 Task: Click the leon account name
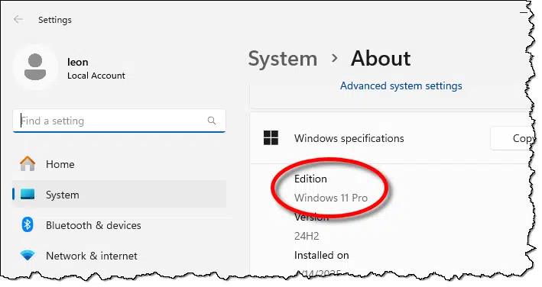click(78, 62)
